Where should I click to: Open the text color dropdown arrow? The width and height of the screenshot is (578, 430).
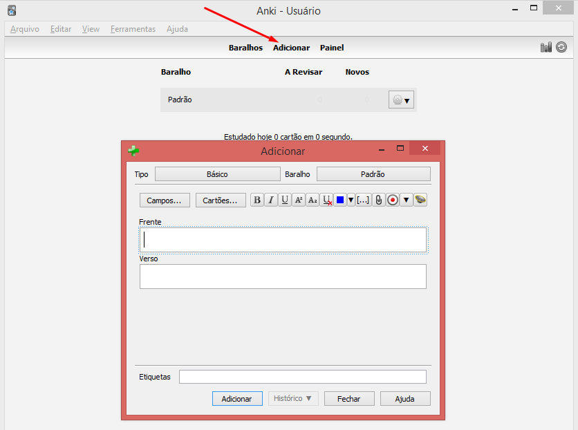coord(351,200)
